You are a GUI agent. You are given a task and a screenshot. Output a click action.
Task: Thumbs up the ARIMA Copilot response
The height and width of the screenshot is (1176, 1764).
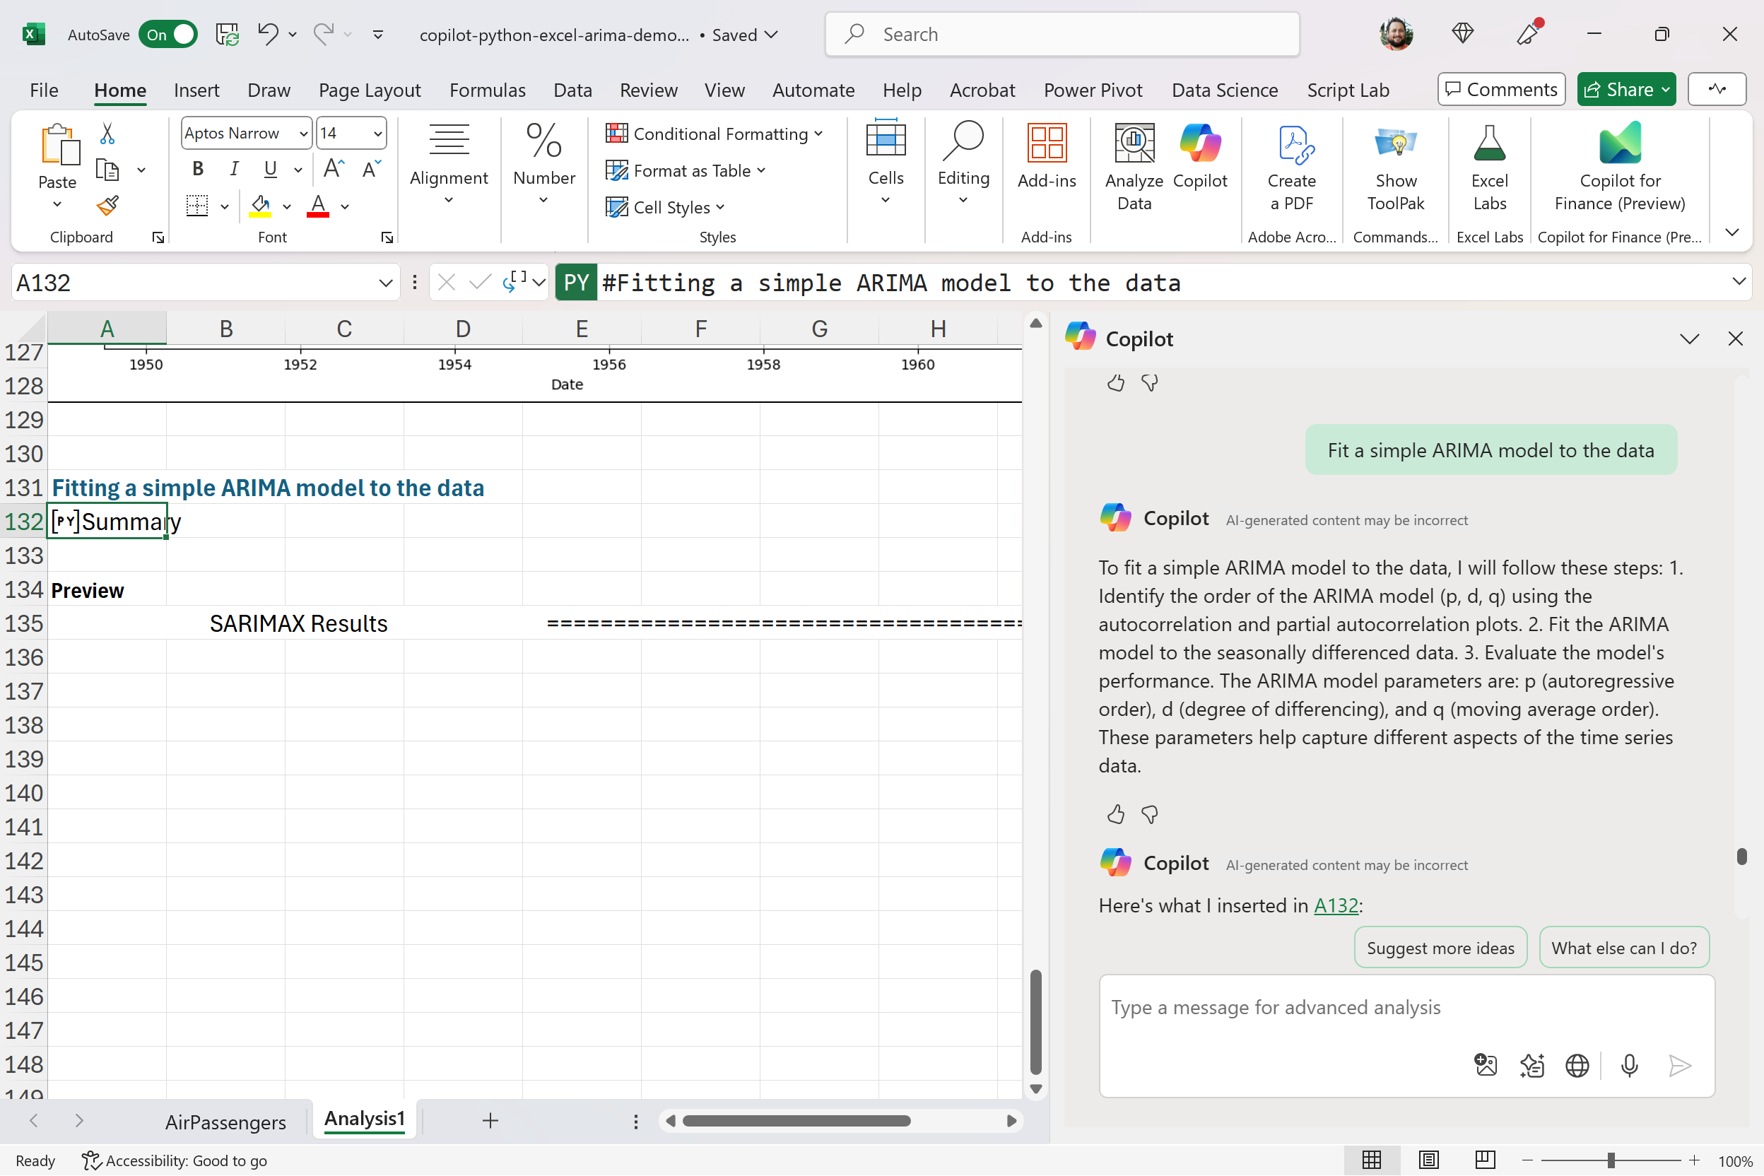pyautogui.click(x=1115, y=814)
